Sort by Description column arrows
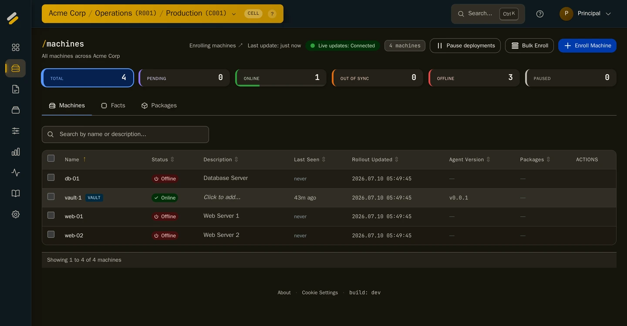Viewport: 627px width, 326px height. [x=236, y=160]
